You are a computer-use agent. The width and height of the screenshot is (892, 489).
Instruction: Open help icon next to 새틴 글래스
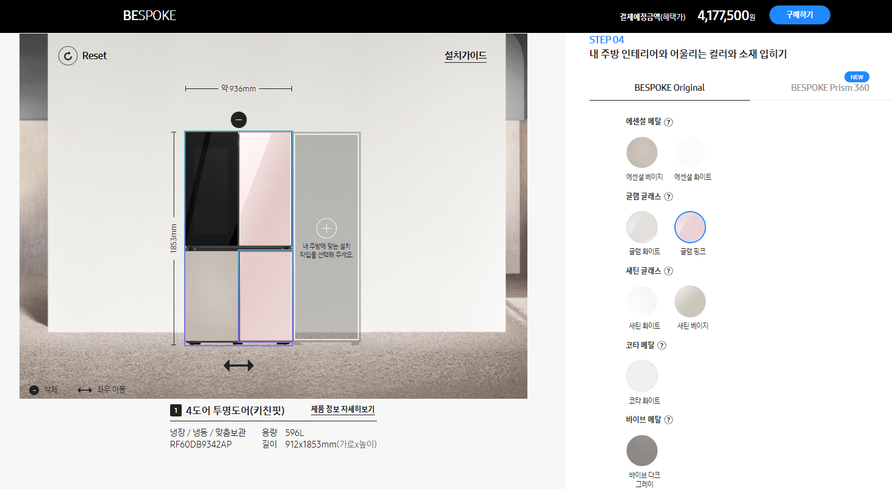pos(668,271)
